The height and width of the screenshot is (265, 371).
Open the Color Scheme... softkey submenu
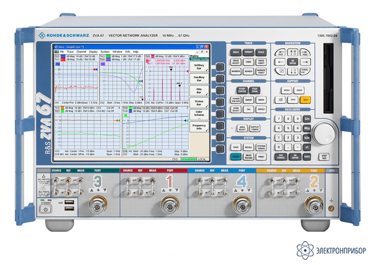(x=199, y=115)
